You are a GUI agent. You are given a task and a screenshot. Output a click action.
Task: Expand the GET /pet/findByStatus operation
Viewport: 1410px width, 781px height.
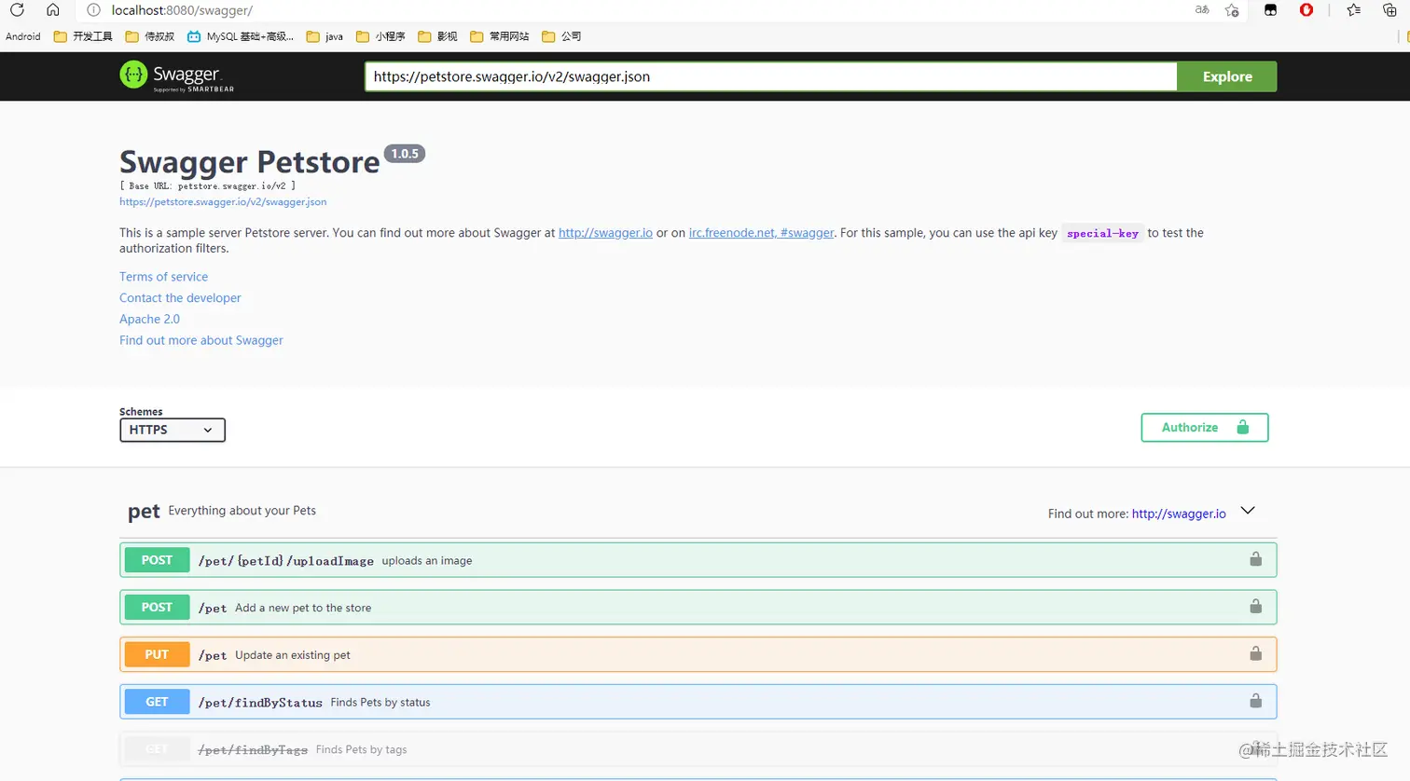698,702
